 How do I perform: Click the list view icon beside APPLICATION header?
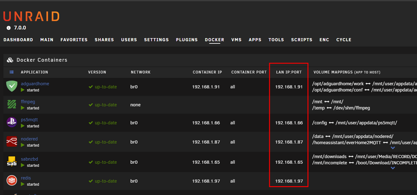click(12, 72)
